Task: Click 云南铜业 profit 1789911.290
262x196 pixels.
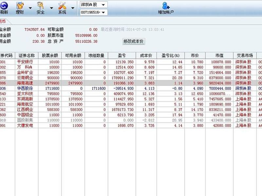Action: coord(122,78)
